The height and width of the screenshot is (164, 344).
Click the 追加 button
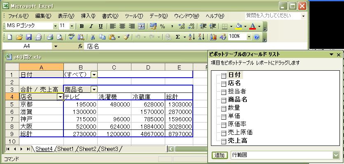coord(220,155)
